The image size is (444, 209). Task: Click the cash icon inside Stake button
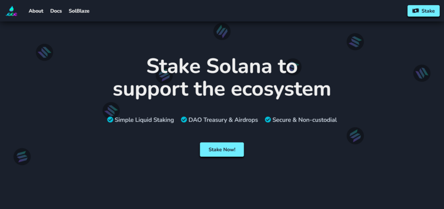415,11
